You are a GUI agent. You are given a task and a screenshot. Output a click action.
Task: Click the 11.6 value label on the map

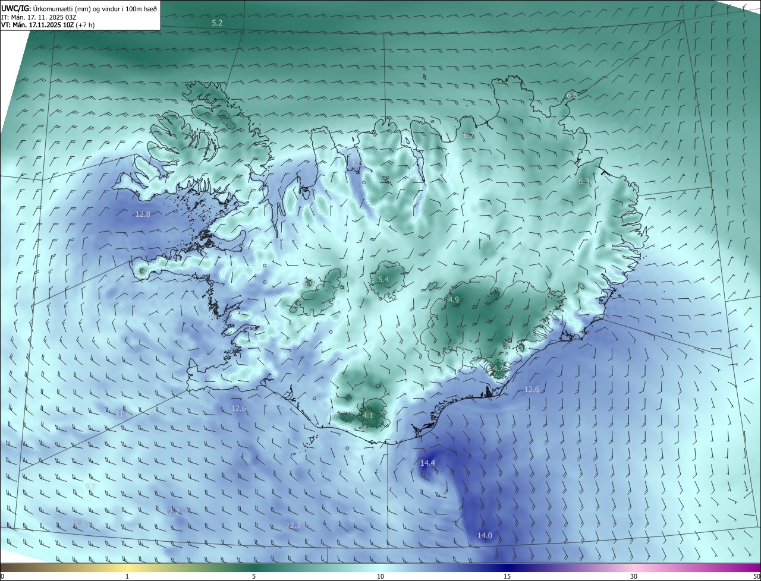click(x=78, y=523)
